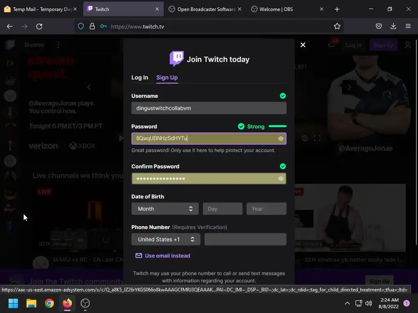Screen dimensions: 418x313
Task: Go forward to the next page
Action: 24,26
